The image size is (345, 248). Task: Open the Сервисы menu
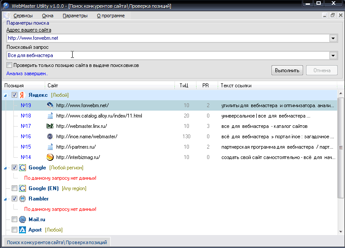click(22, 16)
